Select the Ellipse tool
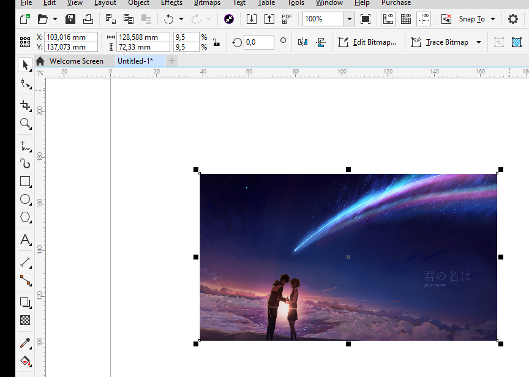529x377 pixels. [25, 200]
